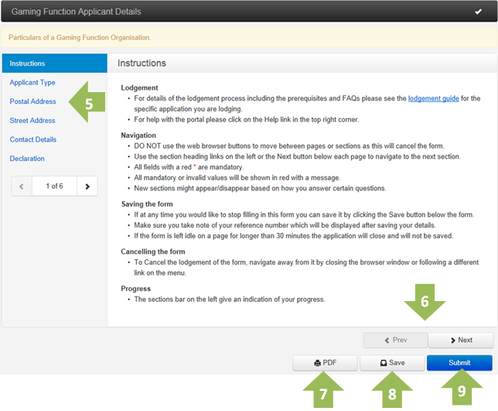
Task: Click the Gaming Function Applicant Details title
Action: [x=77, y=12]
